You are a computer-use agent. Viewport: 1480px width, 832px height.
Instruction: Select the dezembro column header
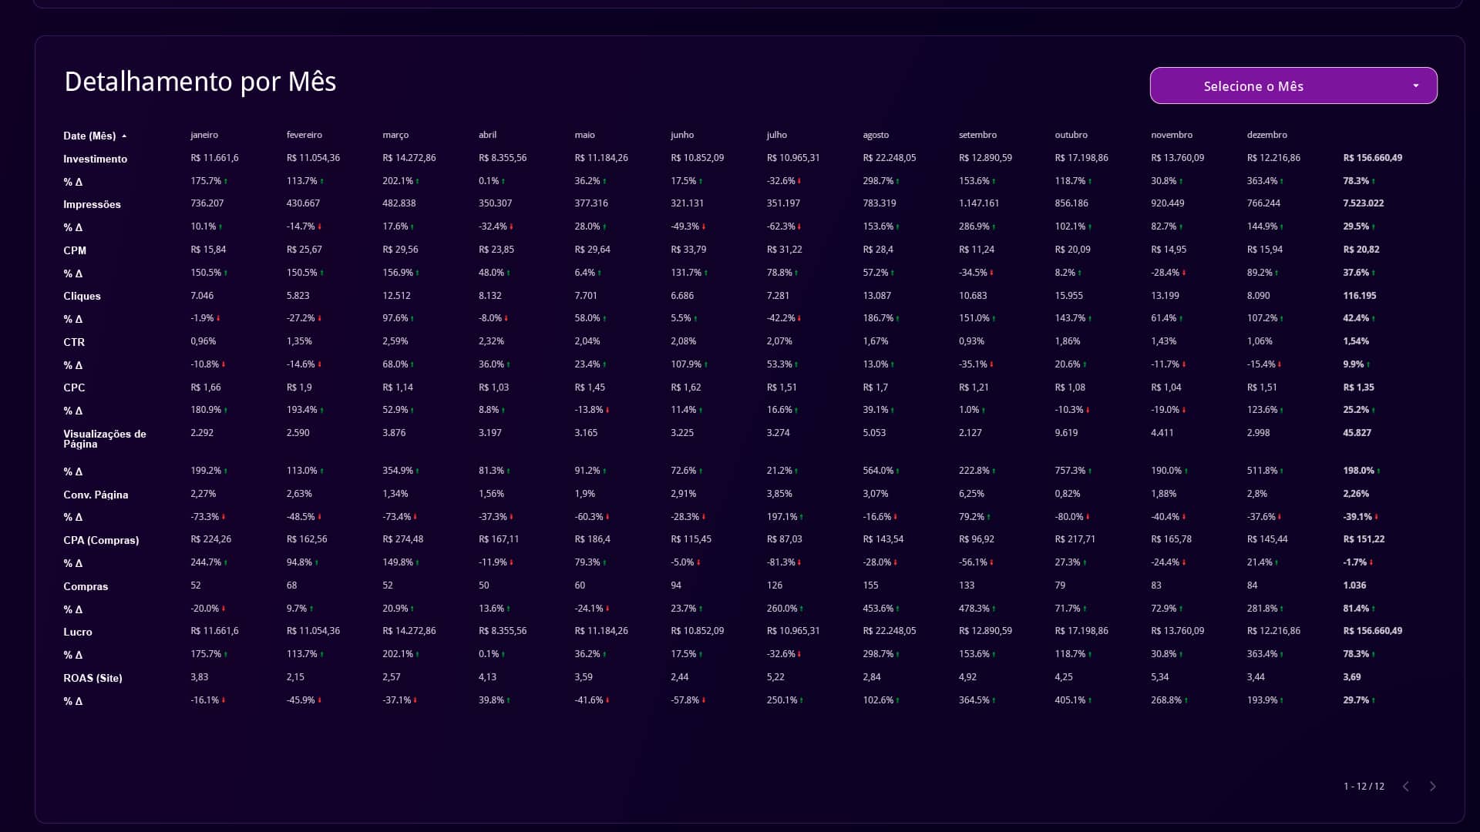coord(1266,135)
